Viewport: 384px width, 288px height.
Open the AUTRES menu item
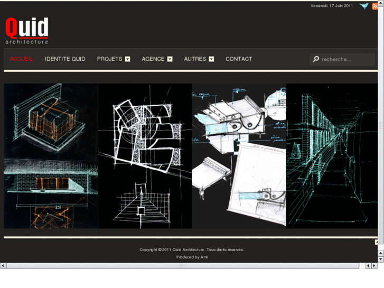point(195,59)
